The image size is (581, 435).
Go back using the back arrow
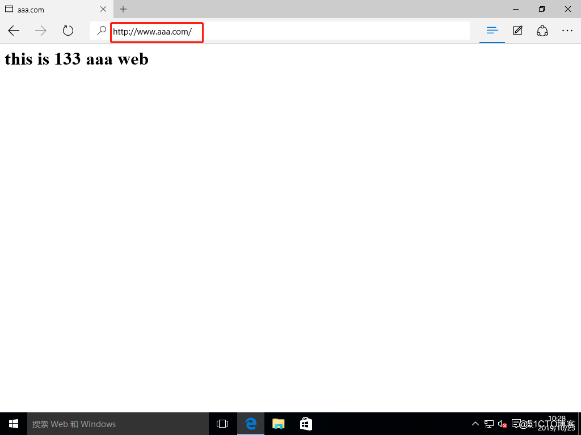pos(14,31)
